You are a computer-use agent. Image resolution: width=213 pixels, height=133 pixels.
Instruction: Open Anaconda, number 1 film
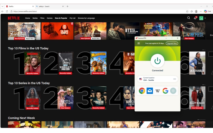[32, 63]
